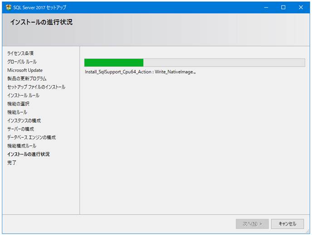The height and width of the screenshot is (235, 312).
Task: Select the グローバル ルール step
Action: point(22,62)
